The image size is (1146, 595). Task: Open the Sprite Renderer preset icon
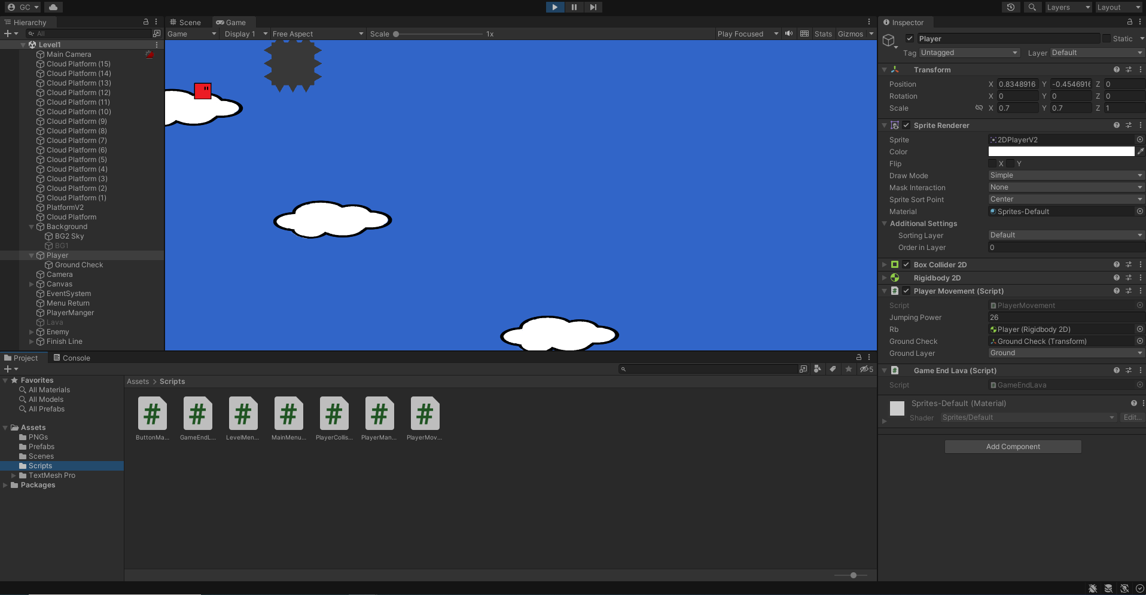point(1128,125)
